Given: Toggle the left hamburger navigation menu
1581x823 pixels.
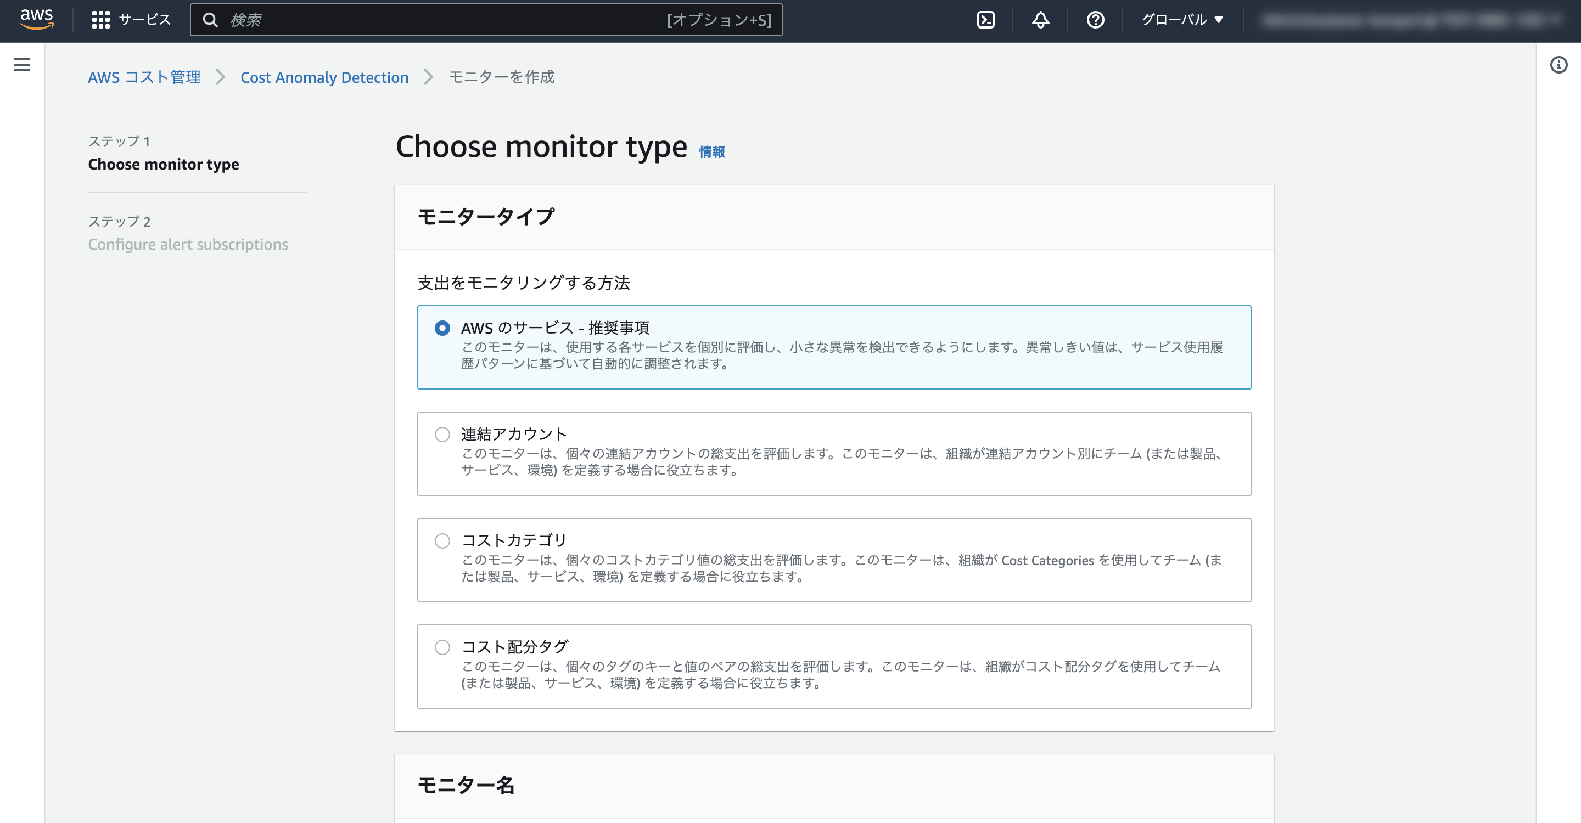Looking at the screenshot, I should pyautogui.click(x=22, y=64).
